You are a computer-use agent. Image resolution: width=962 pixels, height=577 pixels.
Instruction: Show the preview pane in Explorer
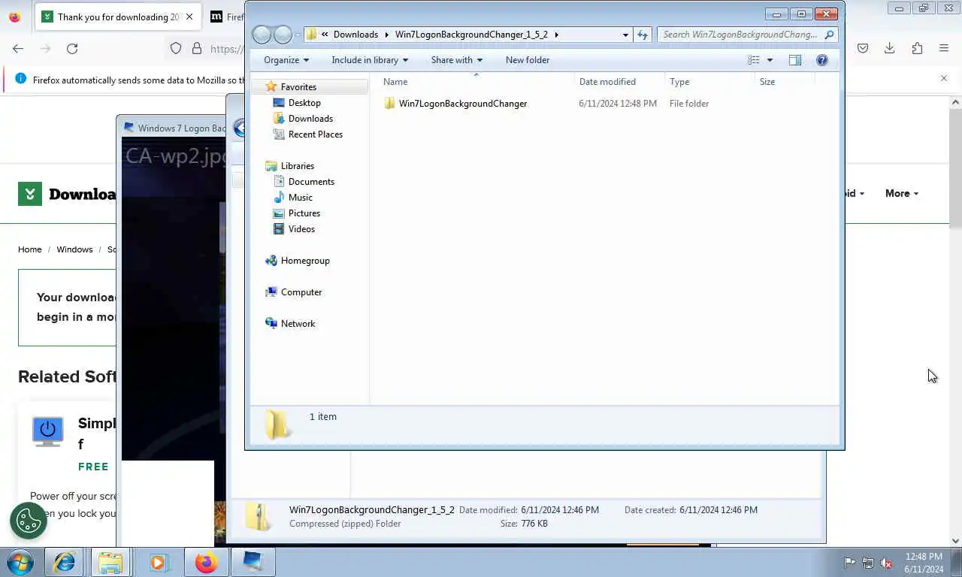(x=795, y=60)
